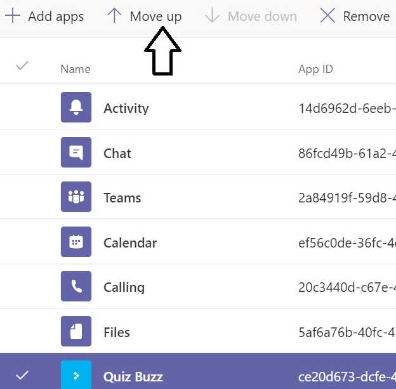Click App ID starting 14d6962d-6eeb
The width and height of the screenshot is (396, 389).
pyautogui.click(x=347, y=109)
